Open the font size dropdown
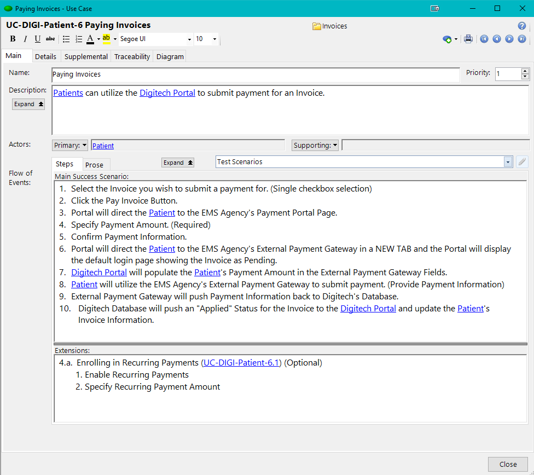 (x=214, y=39)
